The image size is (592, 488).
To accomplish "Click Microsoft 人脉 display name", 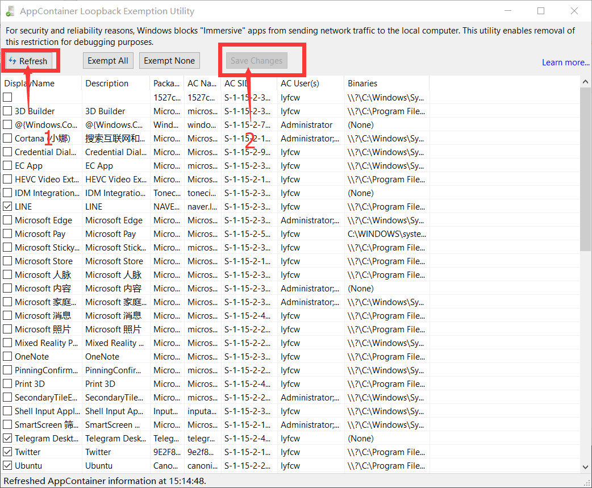I will click(x=43, y=275).
